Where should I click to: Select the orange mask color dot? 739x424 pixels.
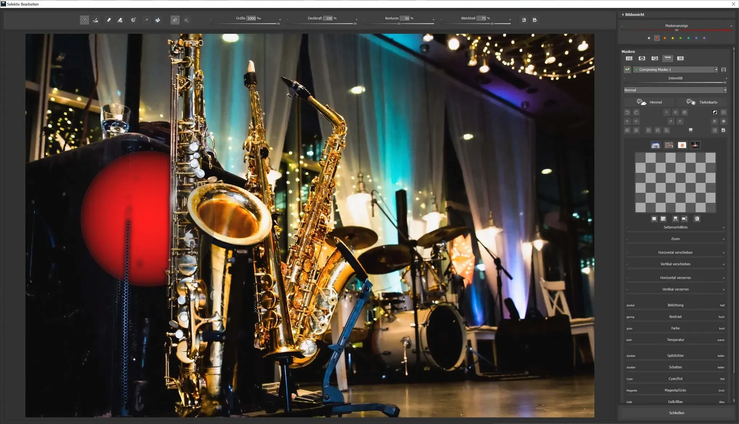point(665,38)
